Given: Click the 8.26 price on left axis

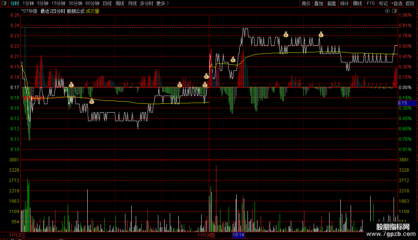Looking at the screenshot, I should click(15, 15).
